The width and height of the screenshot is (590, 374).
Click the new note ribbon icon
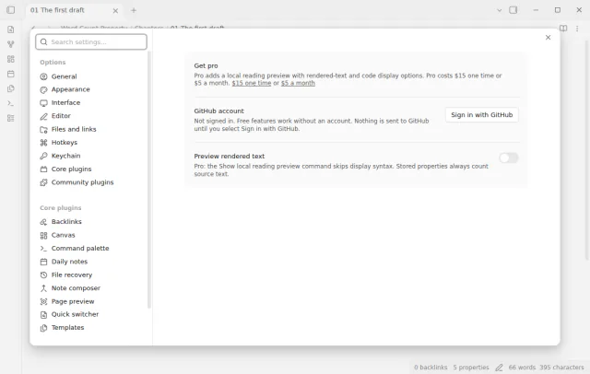[x=11, y=29]
